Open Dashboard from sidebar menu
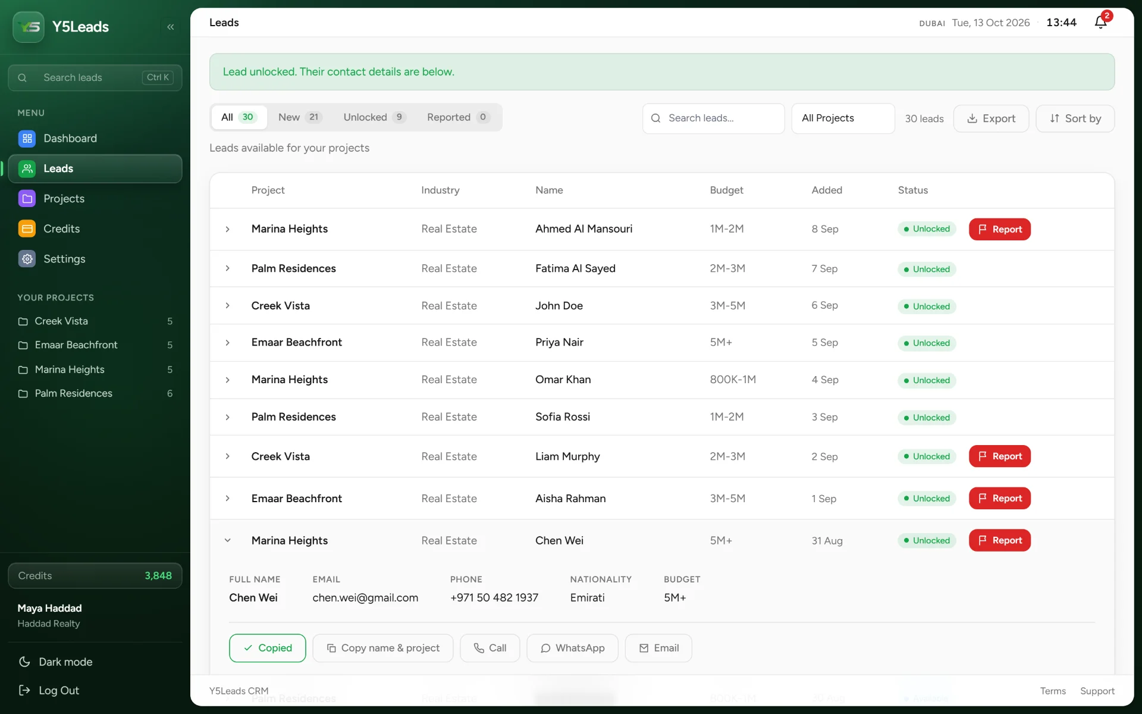This screenshot has width=1142, height=714. point(95,138)
